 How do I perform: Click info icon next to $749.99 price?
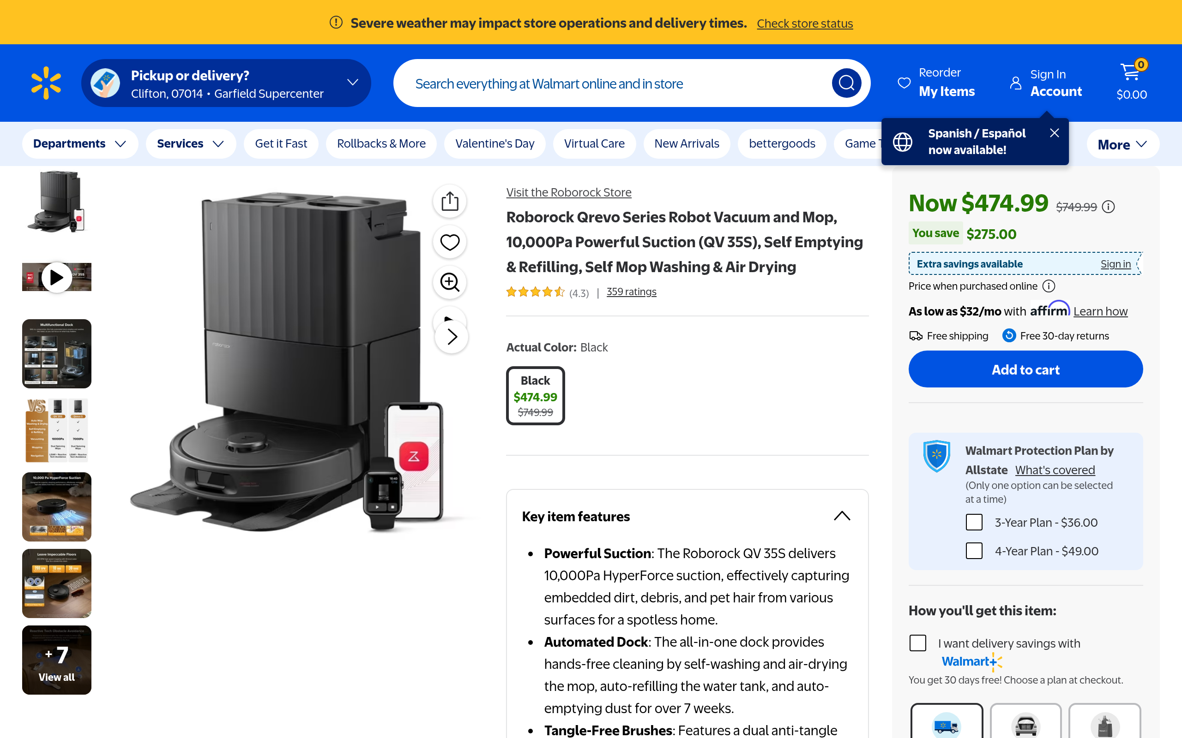point(1109,207)
